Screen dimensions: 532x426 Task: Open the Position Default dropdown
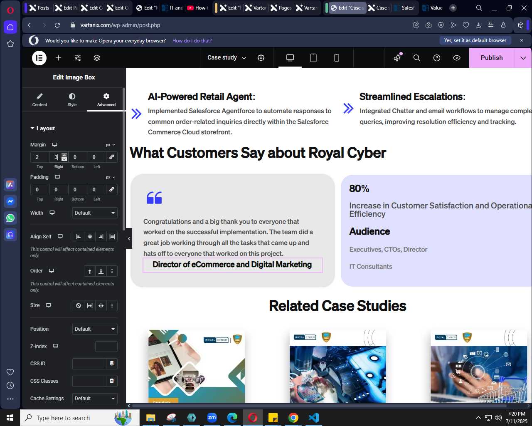(95, 329)
